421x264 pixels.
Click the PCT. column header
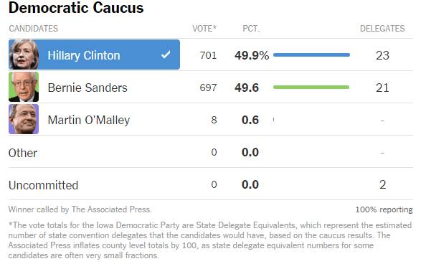(x=251, y=29)
